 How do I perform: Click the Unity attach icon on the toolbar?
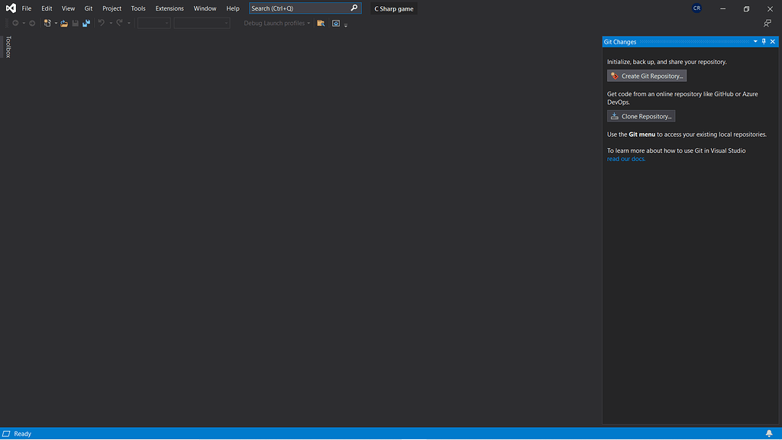(336, 23)
